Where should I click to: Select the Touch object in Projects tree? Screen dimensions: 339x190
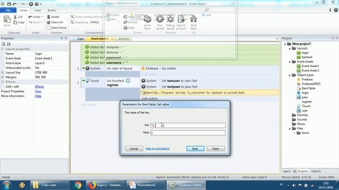pos(306,106)
